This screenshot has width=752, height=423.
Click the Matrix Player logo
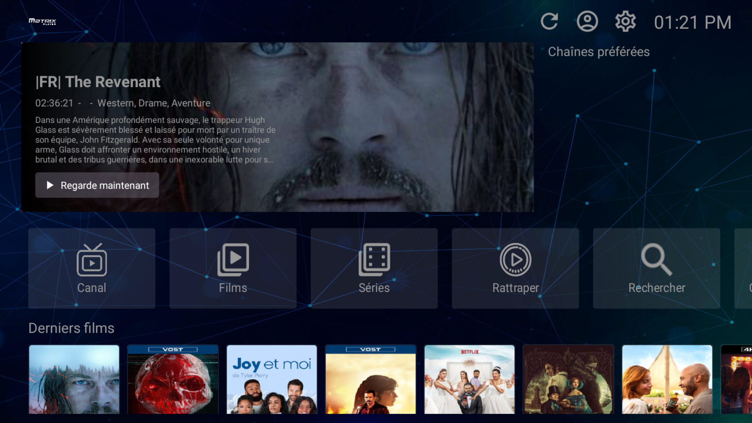(x=42, y=22)
